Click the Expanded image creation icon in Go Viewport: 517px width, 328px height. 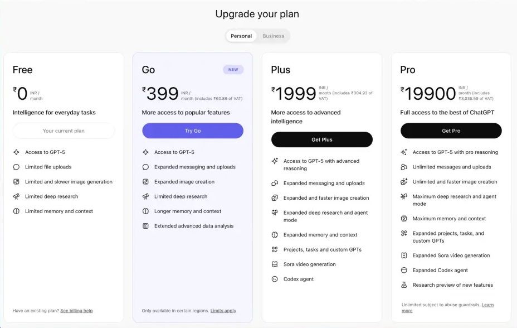(x=145, y=182)
